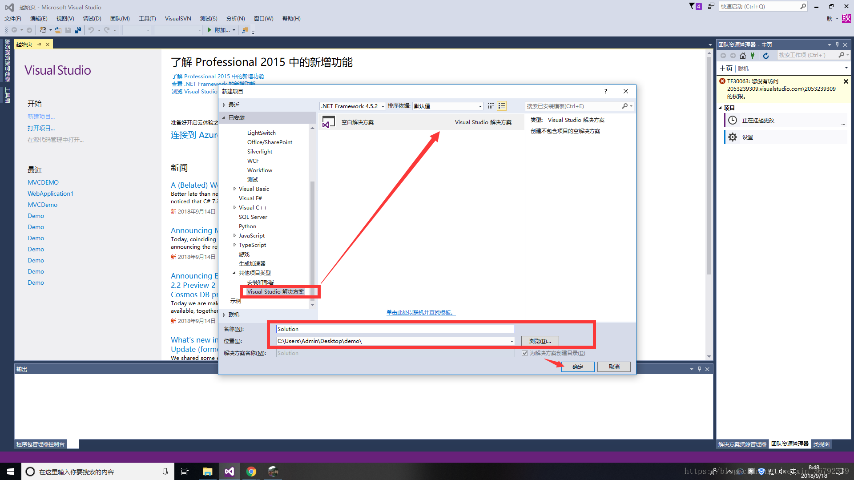Image resolution: width=854 pixels, height=480 pixels.
Task: Switch to Class View tab
Action: tap(821, 444)
